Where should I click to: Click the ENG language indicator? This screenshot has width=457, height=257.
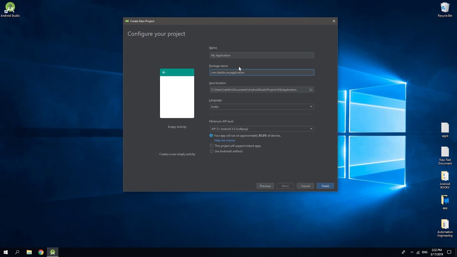pos(425,252)
